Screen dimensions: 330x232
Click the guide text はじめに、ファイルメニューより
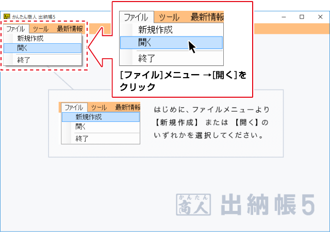point(212,110)
